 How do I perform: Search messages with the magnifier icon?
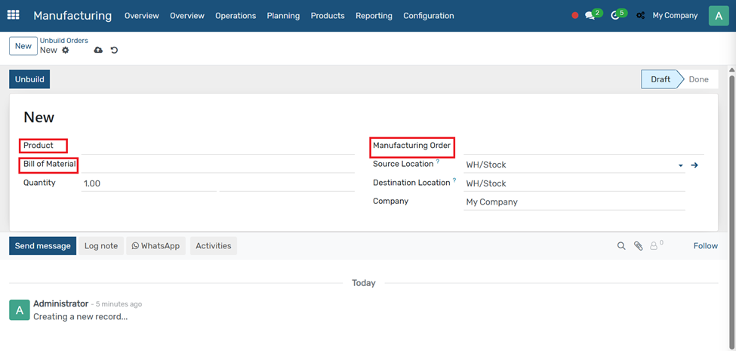pyautogui.click(x=621, y=246)
